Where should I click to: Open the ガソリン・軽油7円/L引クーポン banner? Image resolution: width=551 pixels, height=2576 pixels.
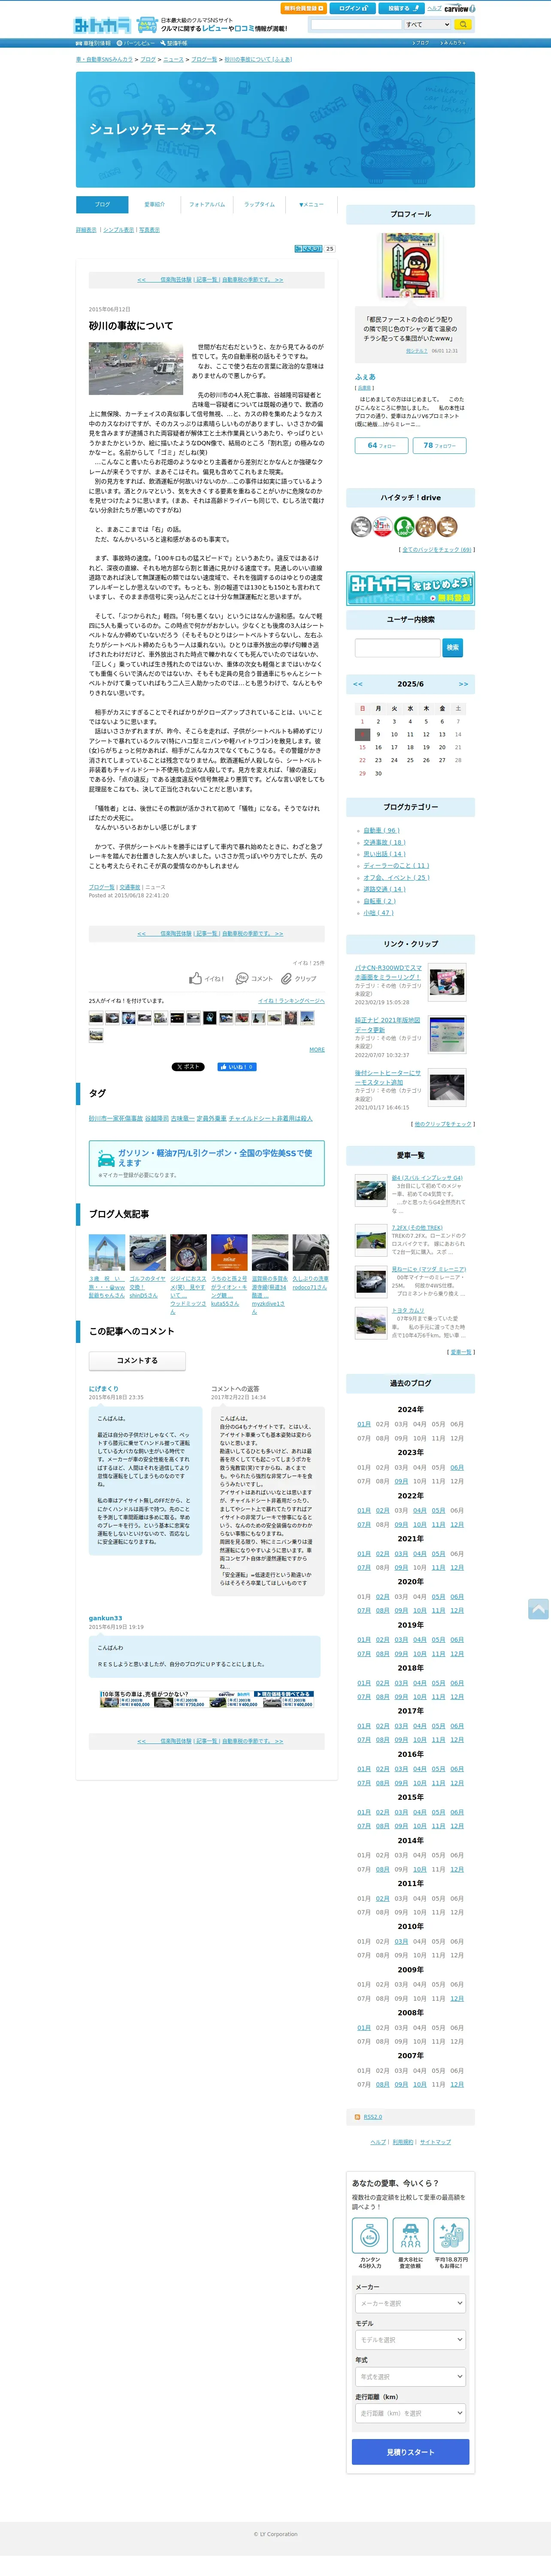[207, 1162]
